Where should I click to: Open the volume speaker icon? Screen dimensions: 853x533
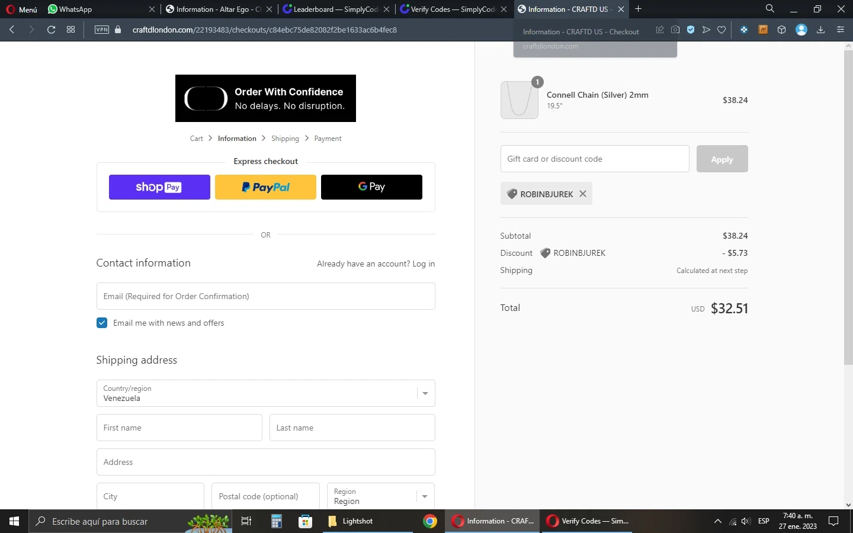pos(746,521)
